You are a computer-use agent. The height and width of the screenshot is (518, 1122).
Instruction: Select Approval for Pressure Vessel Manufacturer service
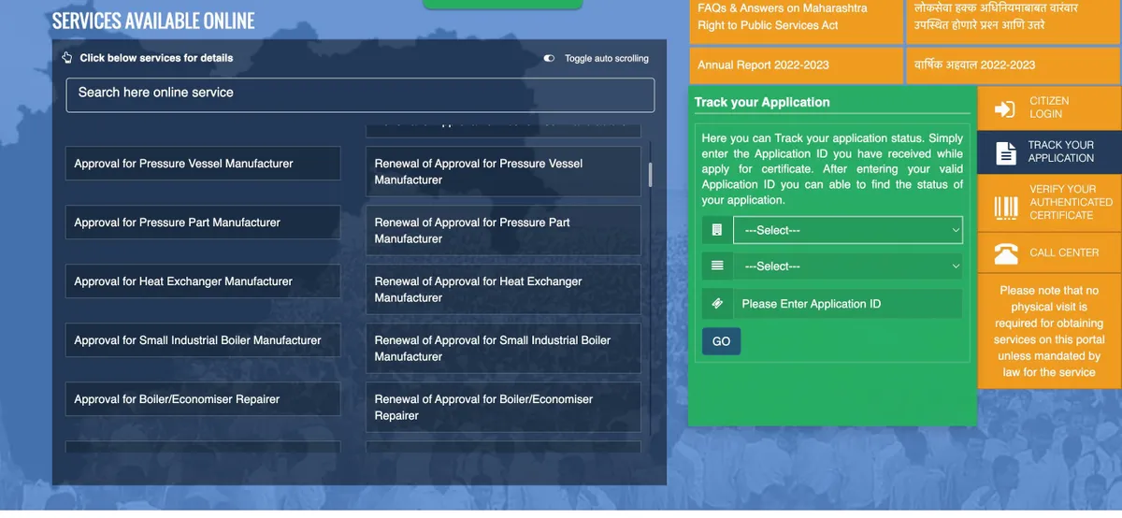point(203,164)
